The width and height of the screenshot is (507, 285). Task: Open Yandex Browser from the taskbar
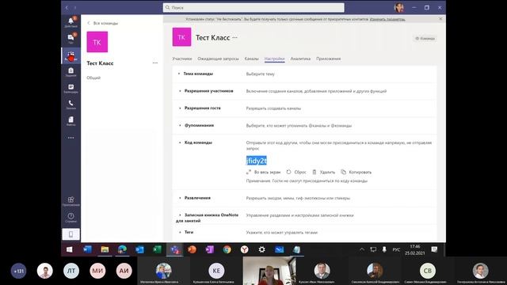pos(245,249)
